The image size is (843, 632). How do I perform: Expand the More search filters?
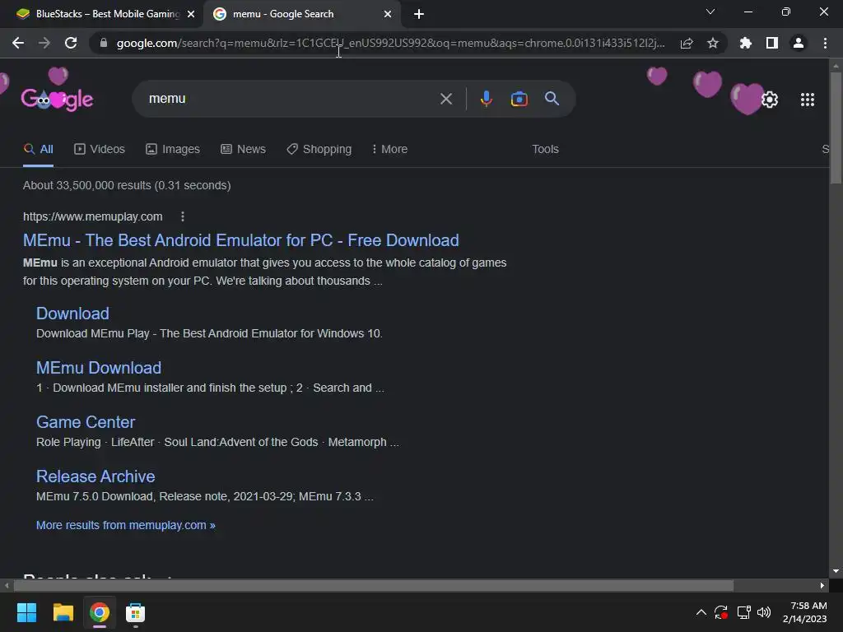click(389, 149)
